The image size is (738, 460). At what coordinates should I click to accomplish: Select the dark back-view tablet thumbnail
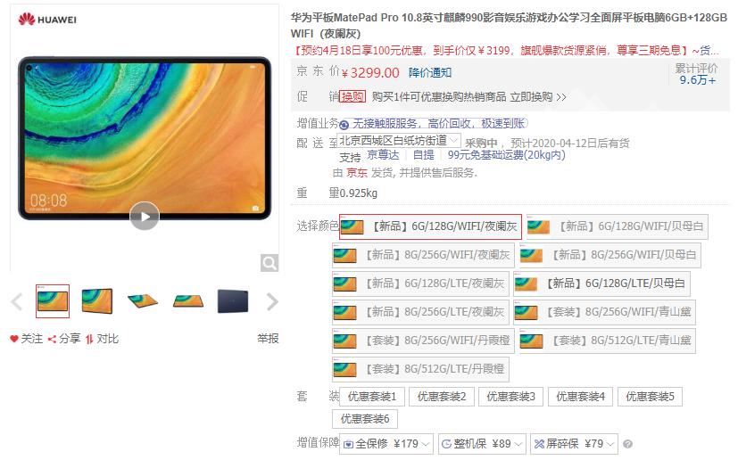[233, 301]
